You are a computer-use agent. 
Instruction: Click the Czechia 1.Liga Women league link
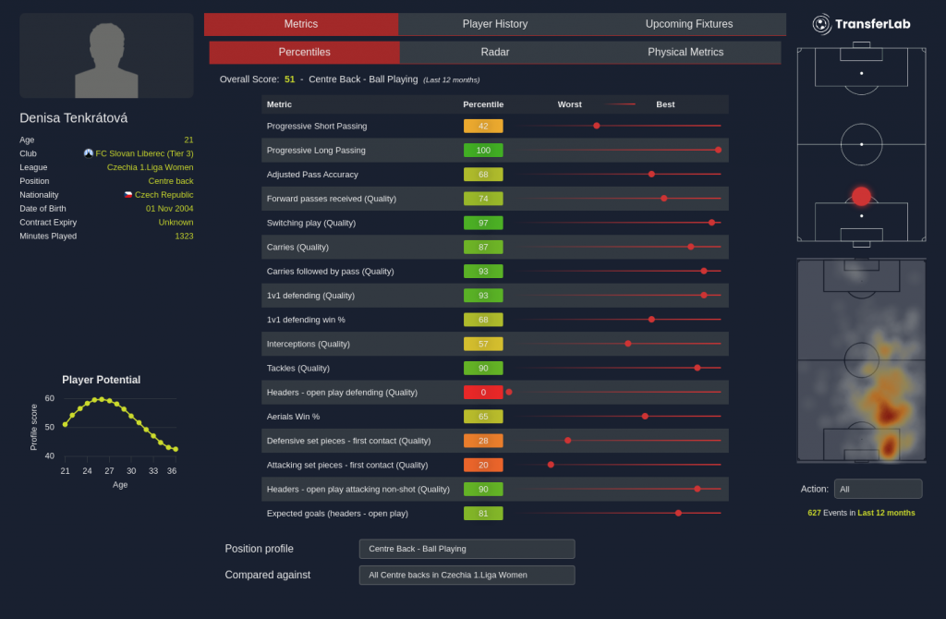pyautogui.click(x=150, y=167)
